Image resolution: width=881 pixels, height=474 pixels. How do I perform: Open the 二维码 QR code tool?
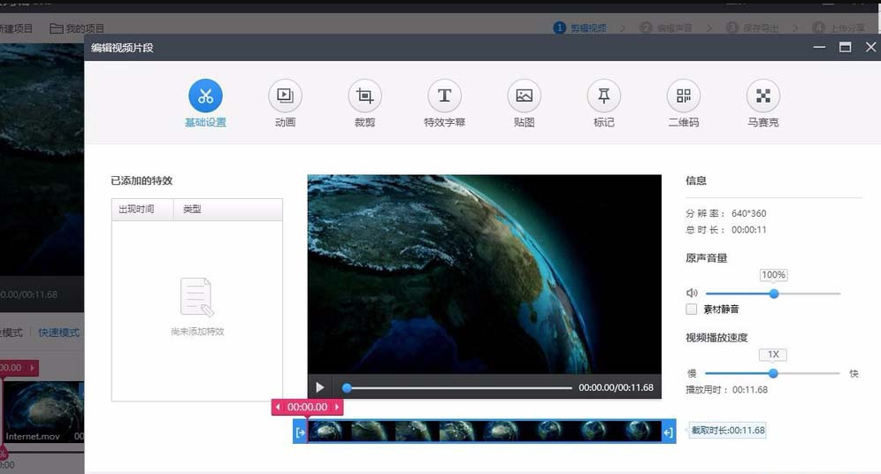click(x=683, y=96)
